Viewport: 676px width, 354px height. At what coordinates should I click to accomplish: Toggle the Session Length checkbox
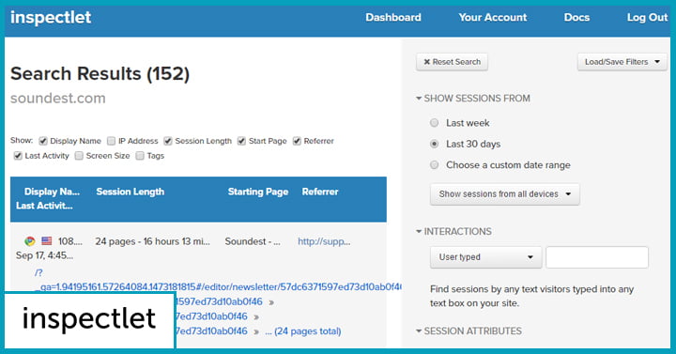168,141
